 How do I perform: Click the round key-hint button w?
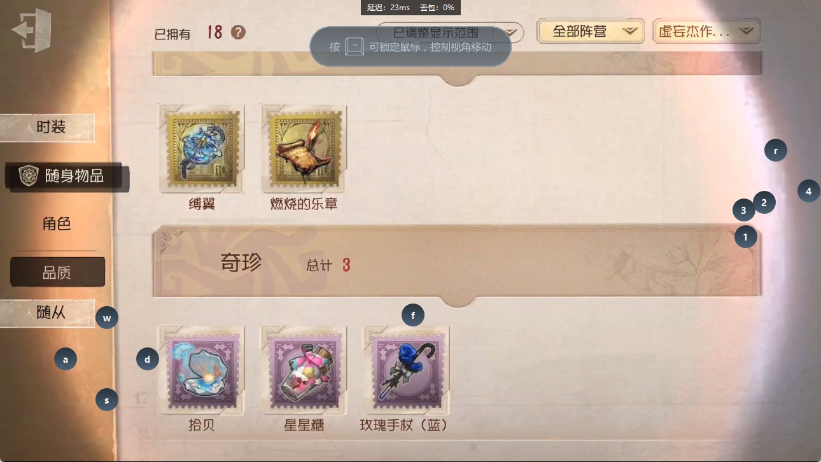point(107,318)
